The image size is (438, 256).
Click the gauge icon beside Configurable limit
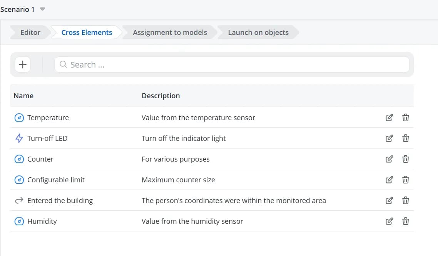[x=19, y=180]
